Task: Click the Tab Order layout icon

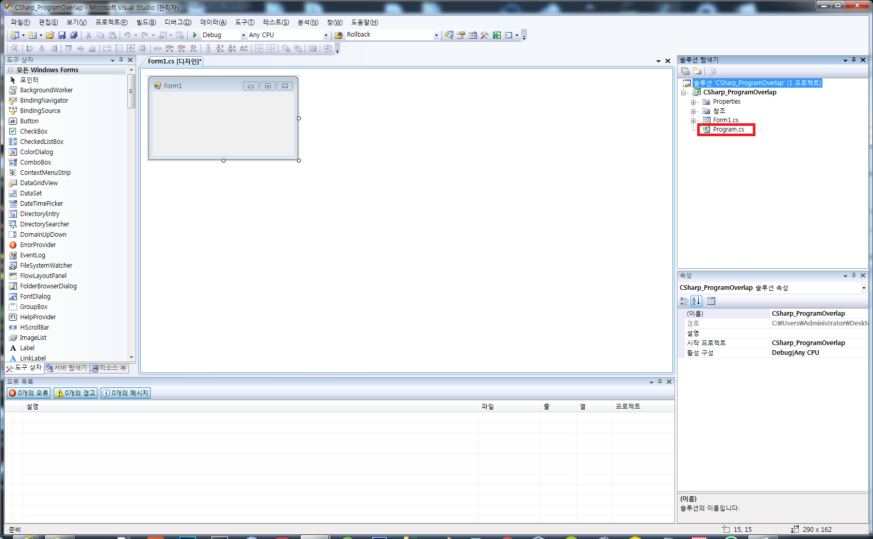Action: tap(327, 48)
